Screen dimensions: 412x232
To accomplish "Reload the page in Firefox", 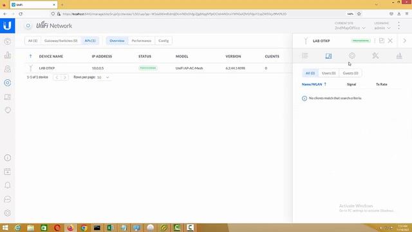I will click(21, 14).
